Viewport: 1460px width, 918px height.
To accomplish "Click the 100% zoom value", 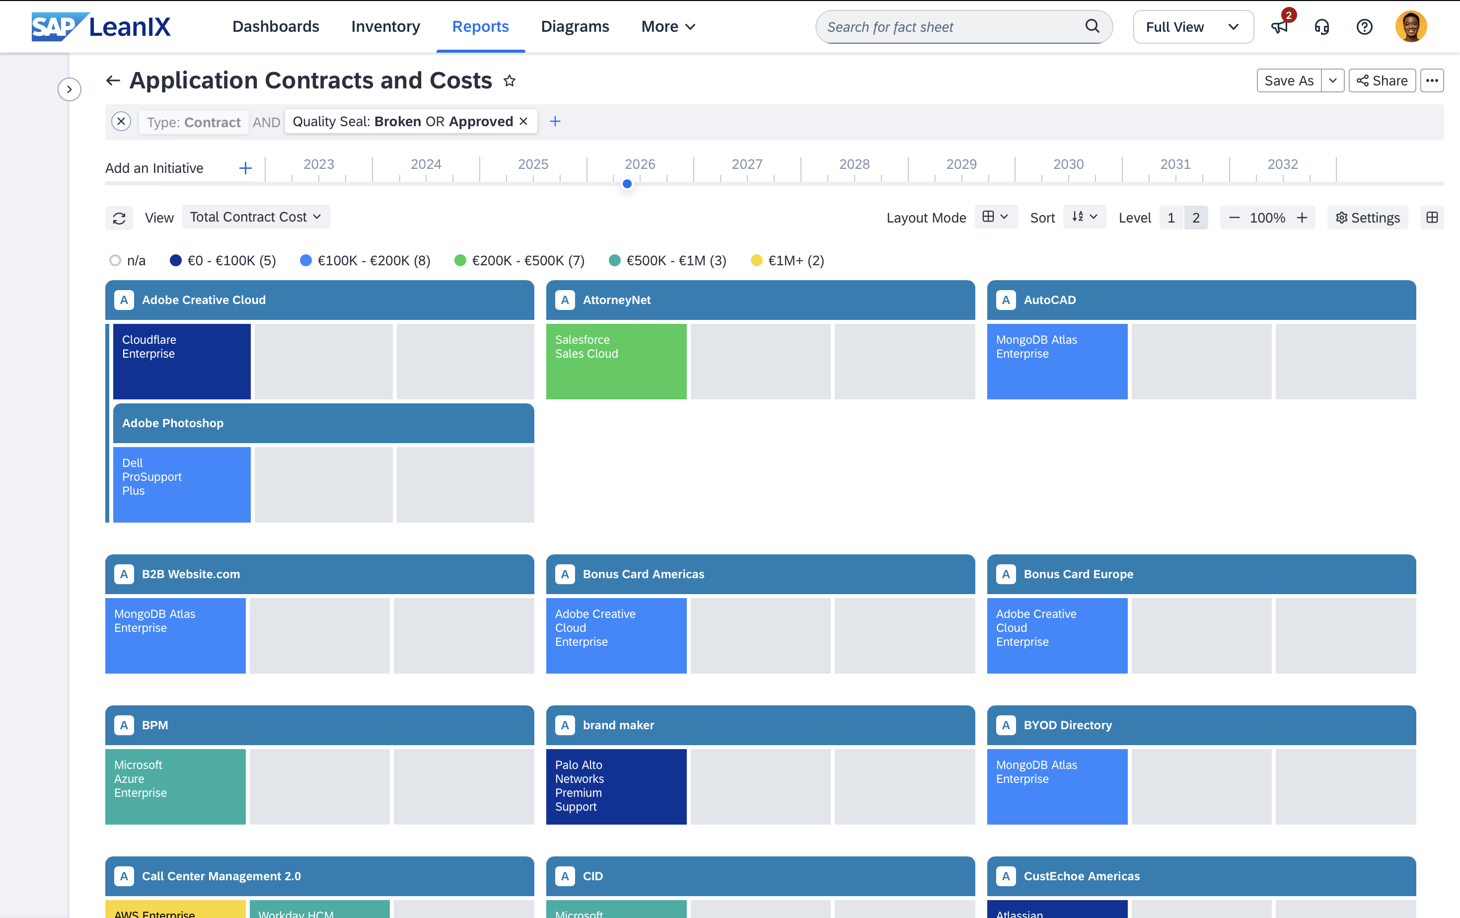I will coord(1267,218).
